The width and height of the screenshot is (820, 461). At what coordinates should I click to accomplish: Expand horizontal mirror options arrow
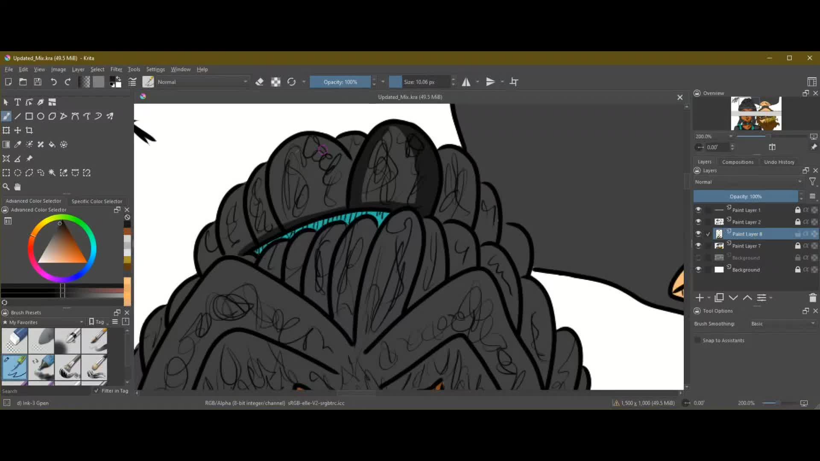[x=477, y=82]
